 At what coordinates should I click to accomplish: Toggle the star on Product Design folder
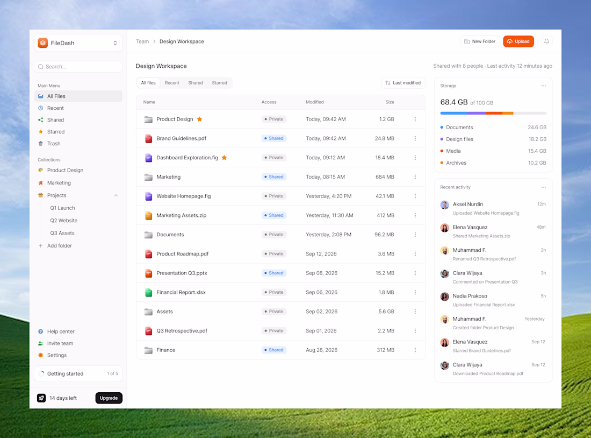tap(199, 119)
